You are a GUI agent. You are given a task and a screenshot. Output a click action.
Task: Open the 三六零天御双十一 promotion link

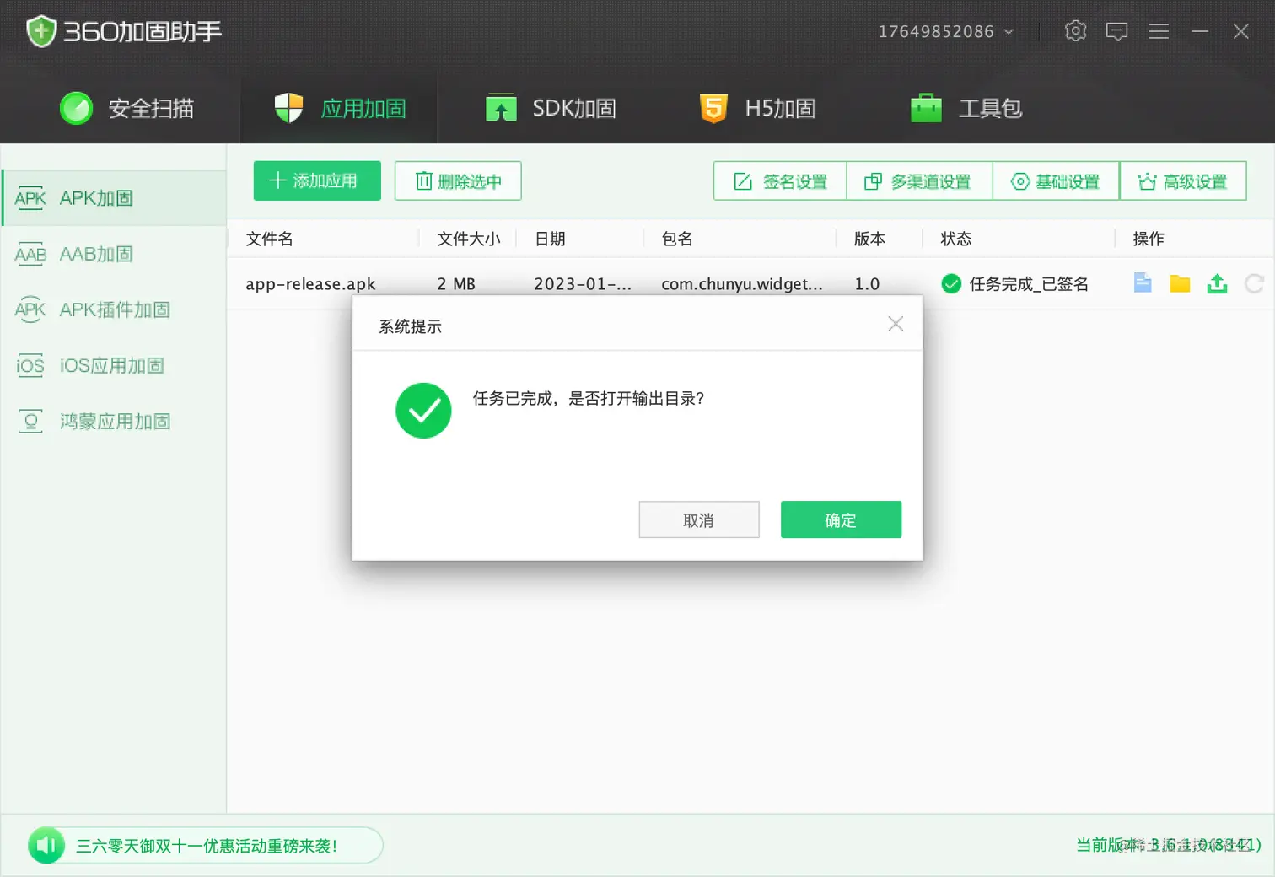[207, 846]
